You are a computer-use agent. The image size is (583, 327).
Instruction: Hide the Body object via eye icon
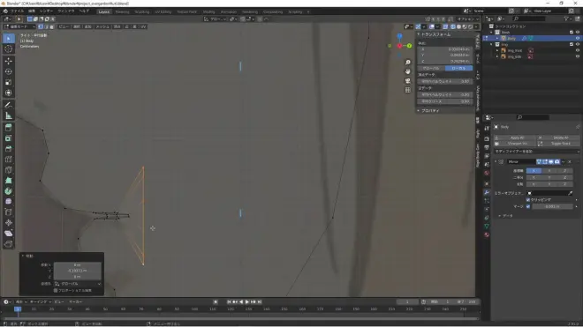point(578,38)
